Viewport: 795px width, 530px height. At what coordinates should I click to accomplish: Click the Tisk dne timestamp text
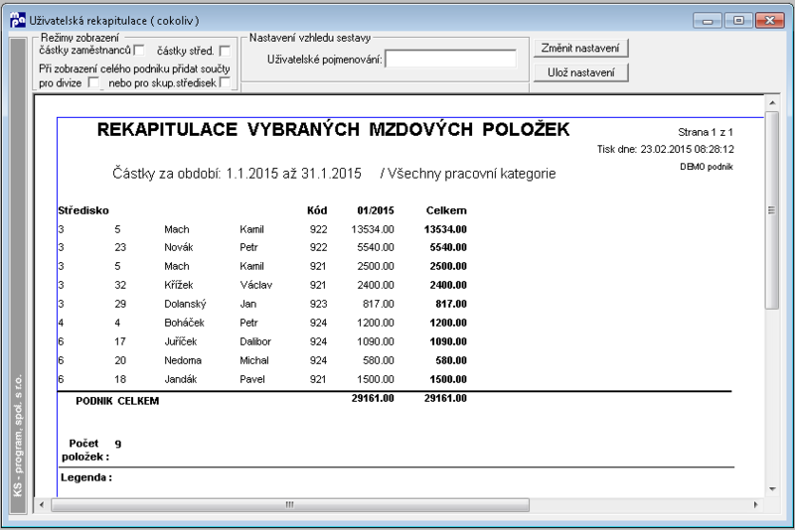click(665, 149)
